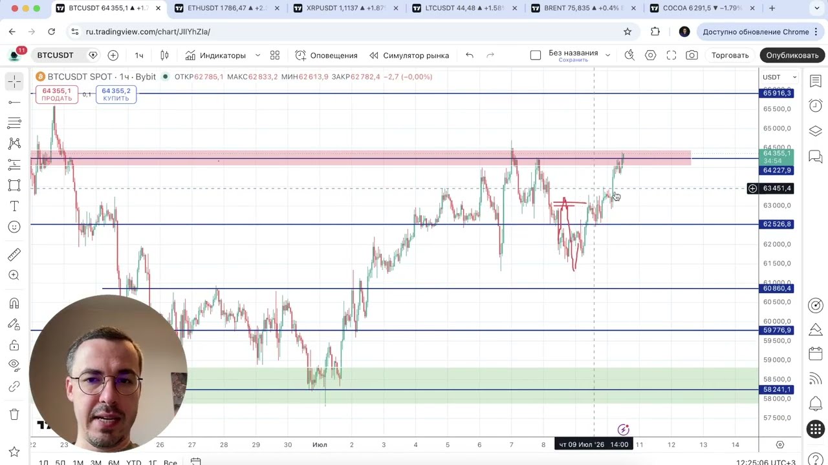
Task: Start Симулятор рынка replay mode
Action: click(x=409, y=55)
